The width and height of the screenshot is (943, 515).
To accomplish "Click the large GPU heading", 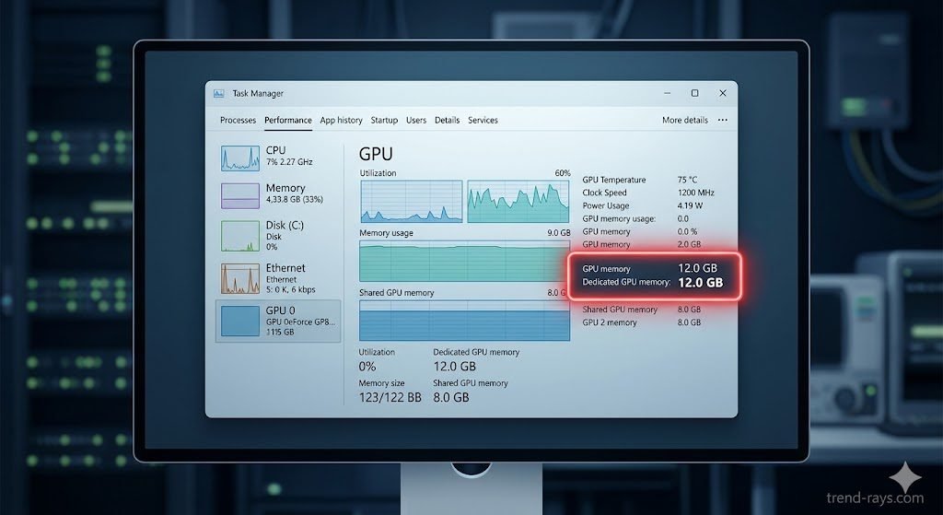I will (376, 154).
